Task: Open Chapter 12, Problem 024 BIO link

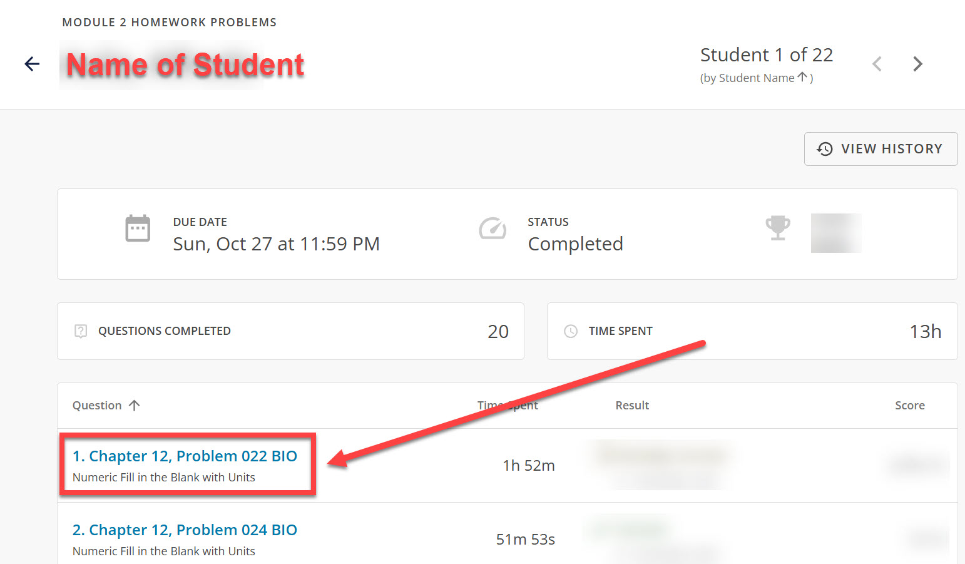Action: point(185,530)
